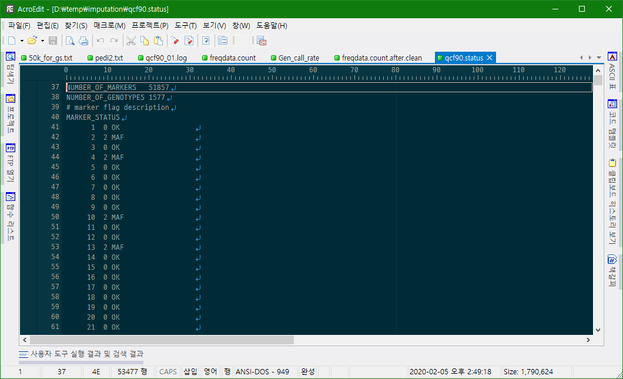
Task: Open the user tool and search results panel
Action: coord(81,354)
